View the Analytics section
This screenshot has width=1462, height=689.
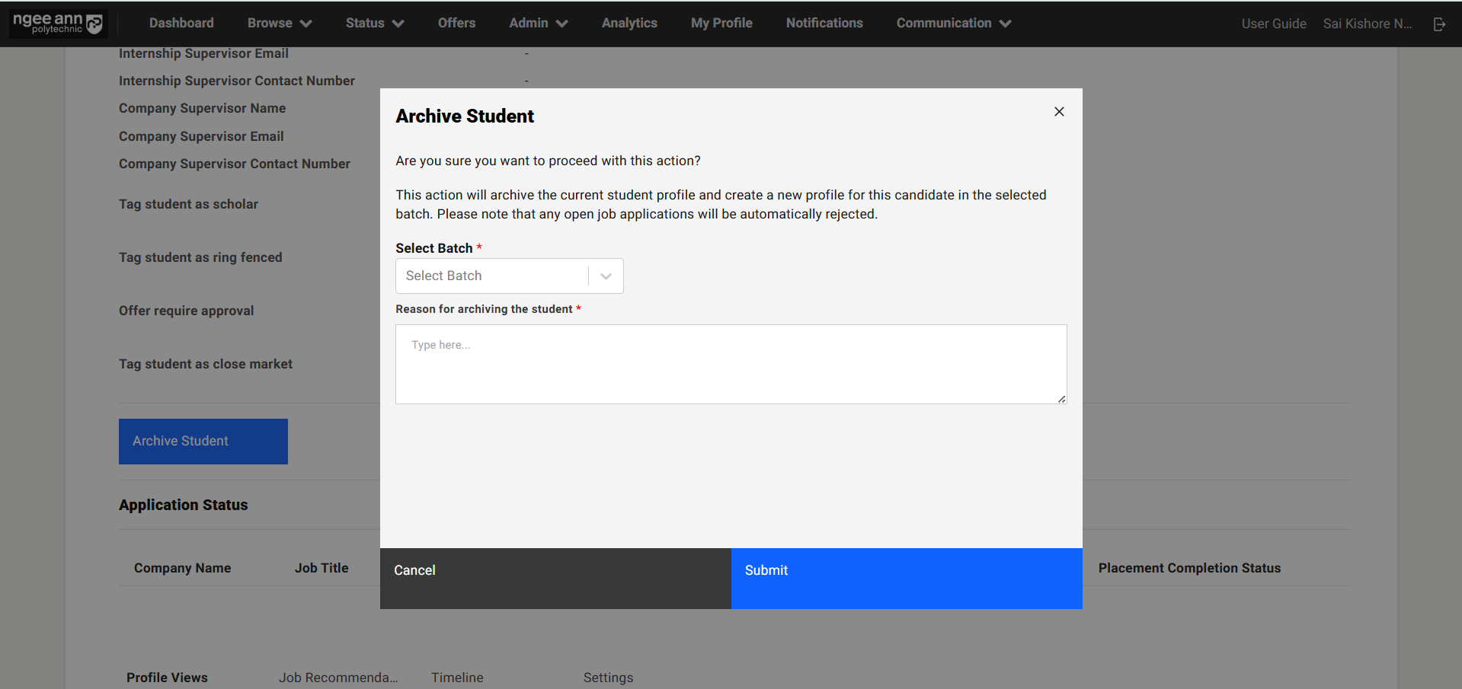coord(629,23)
